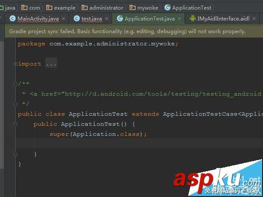Collapse the Javadoc comment at its end marker
This screenshot has height=197, width=263.
pyautogui.click(x=15, y=104)
